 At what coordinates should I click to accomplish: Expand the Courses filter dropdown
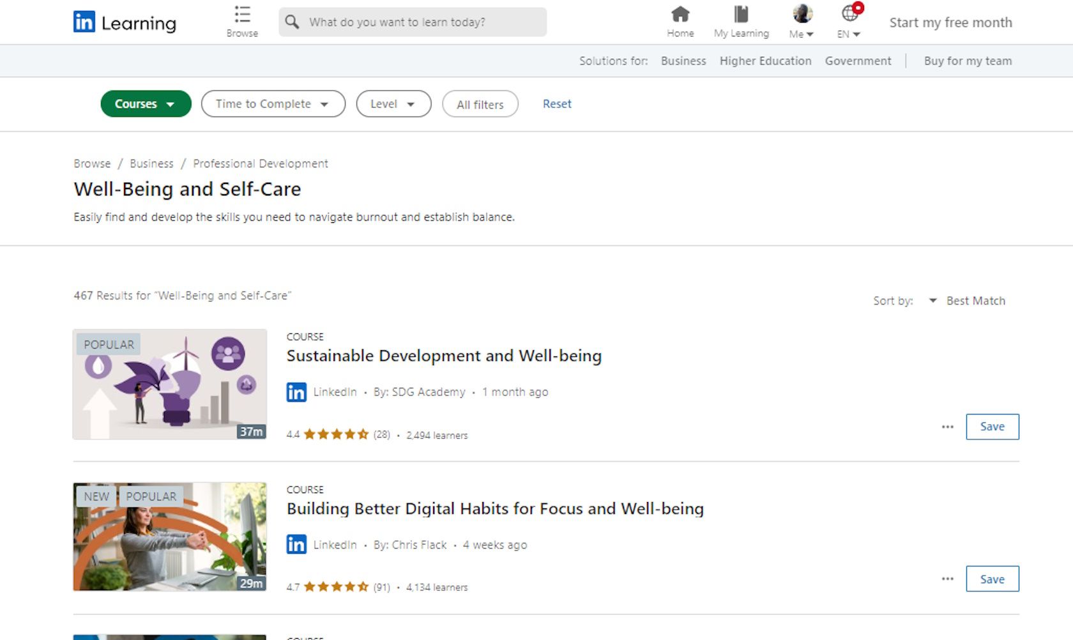[x=146, y=103]
